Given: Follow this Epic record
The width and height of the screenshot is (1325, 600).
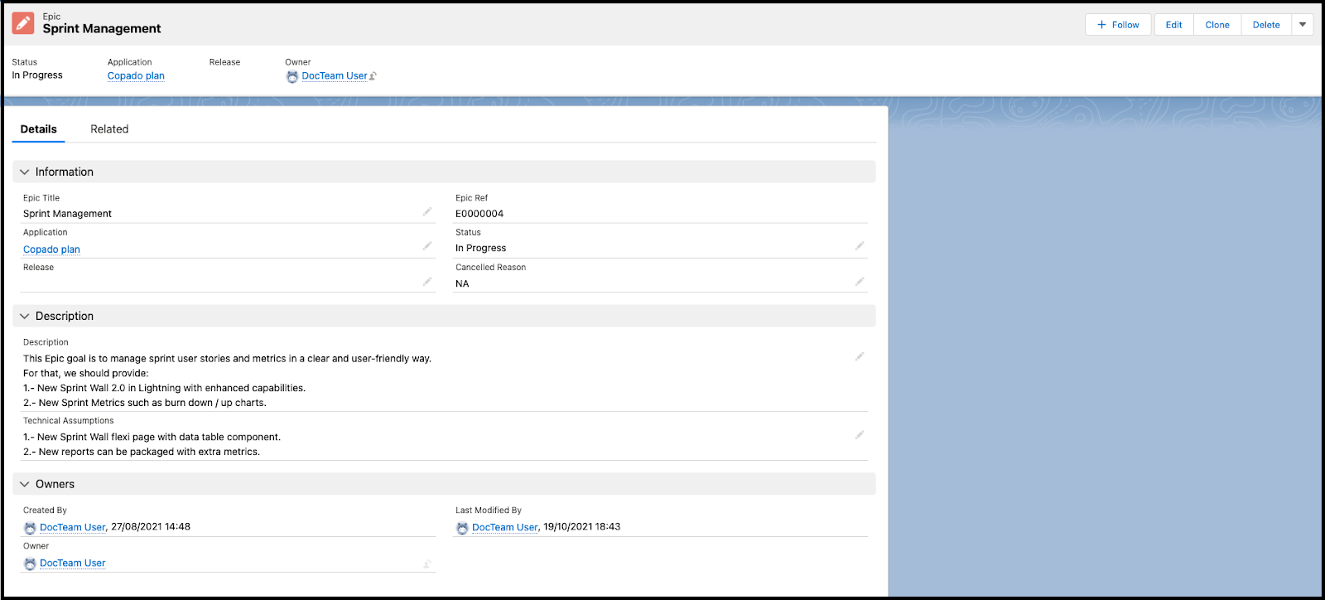Looking at the screenshot, I should coord(1118,25).
